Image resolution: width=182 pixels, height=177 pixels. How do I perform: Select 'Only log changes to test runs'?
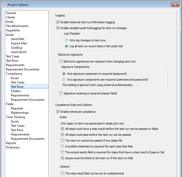click(66, 40)
